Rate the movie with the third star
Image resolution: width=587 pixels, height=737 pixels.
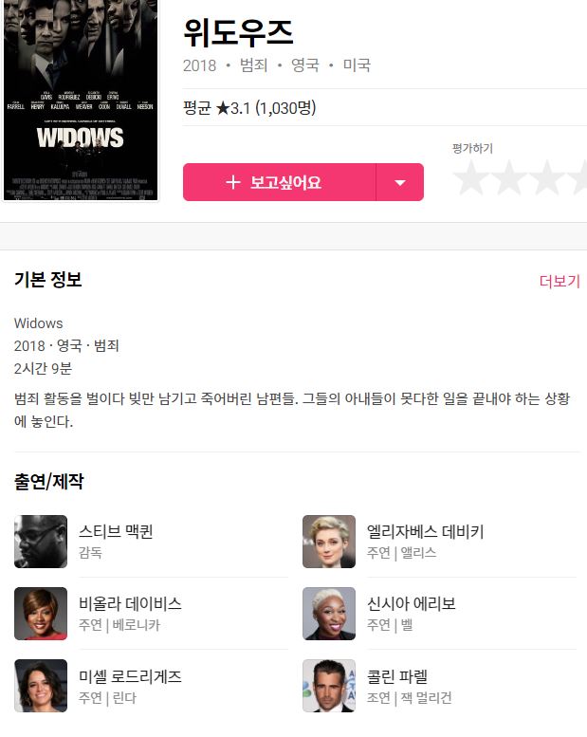[546, 177]
